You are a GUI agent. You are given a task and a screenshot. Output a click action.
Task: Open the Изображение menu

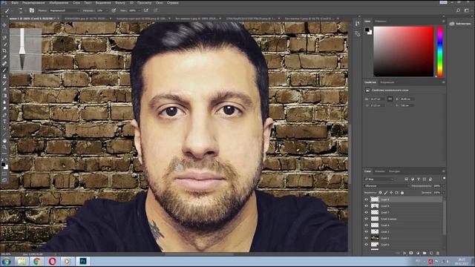[x=59, y=3]
